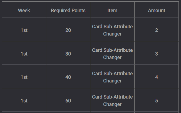Click the Amount column header
Image resolution: width=181 pixels, height=113 pixels.
pyautogui.click(x=157, y=11)
